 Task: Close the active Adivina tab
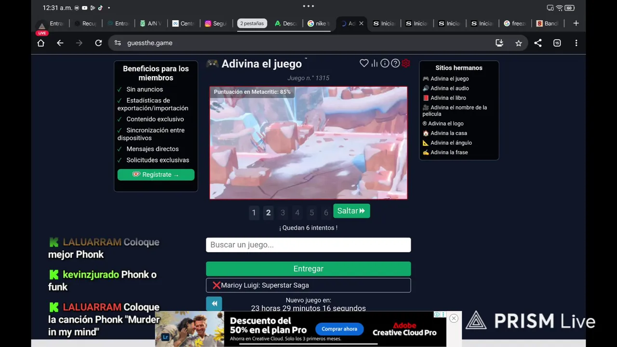361,23
